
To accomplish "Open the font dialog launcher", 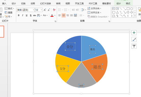I will point(55,21).
